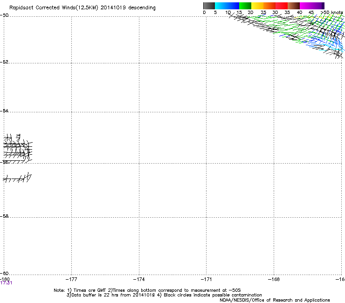345x303 pixels.
Task: Click the "NOAA/NESDIS/Office of Research and Applications" credit
Action: tap(275, 300)
